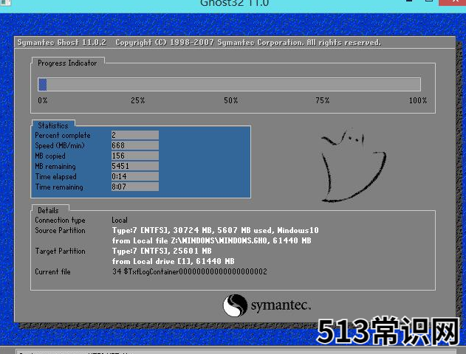Click the 25% progress scale label
Screen dimensions: 466x354
coord(138,100)
